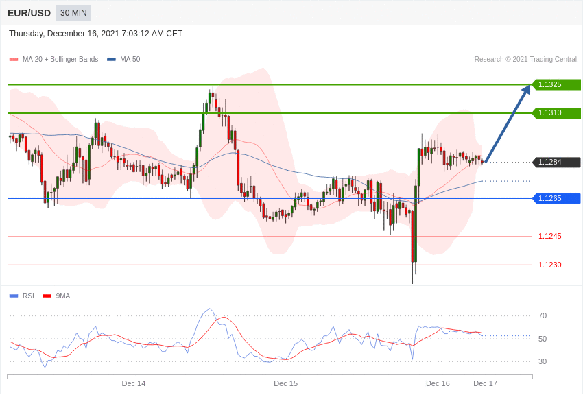Click the EUR/USD symbol title
583x395 pixels.
point(29,13)
